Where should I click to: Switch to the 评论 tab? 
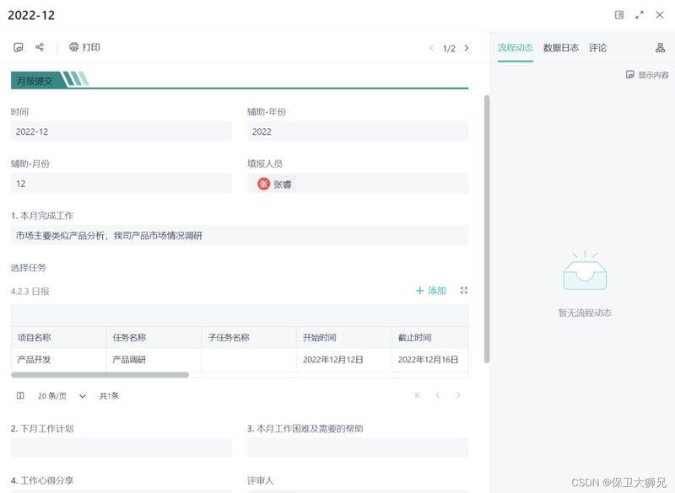(x=597, y=48)
